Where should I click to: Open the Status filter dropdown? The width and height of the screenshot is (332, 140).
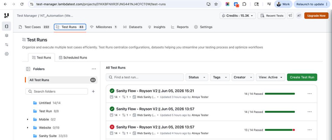click(x=197, y=77)
